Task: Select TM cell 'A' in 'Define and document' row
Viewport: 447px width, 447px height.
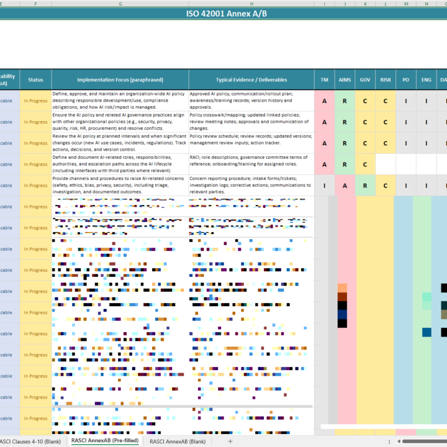Action: 325,165
